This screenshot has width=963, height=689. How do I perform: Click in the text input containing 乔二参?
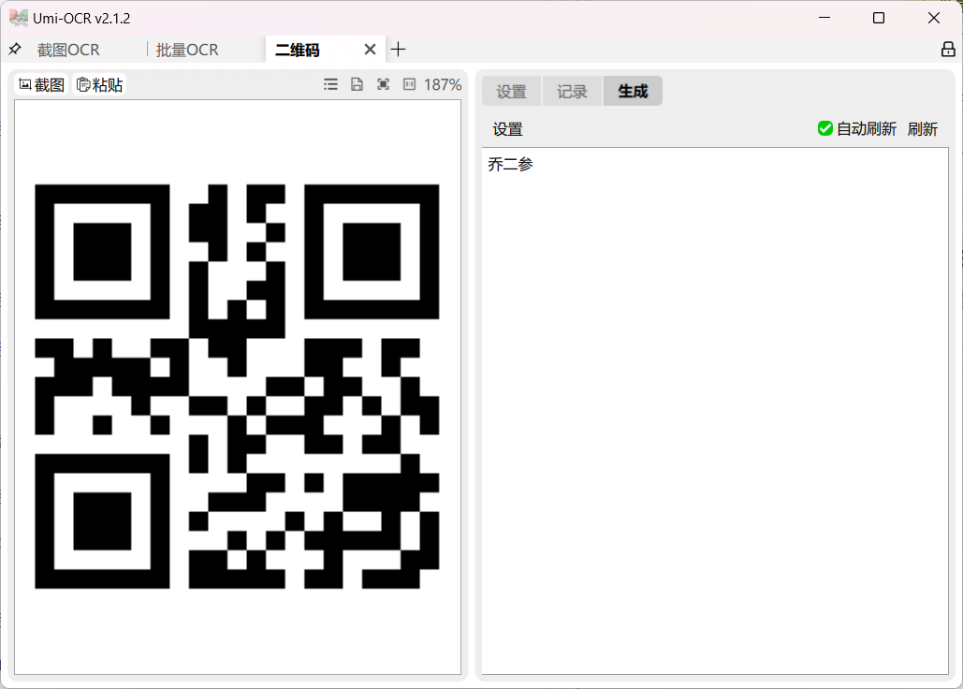[715, 410]
